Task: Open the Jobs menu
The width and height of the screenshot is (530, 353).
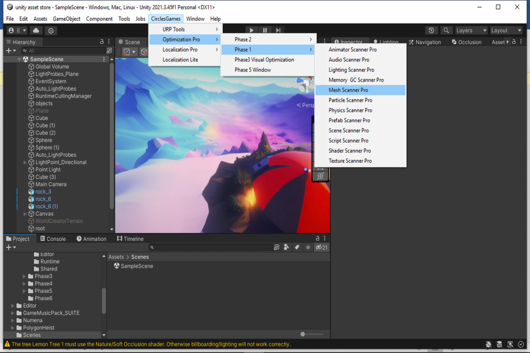Action: 140,19
